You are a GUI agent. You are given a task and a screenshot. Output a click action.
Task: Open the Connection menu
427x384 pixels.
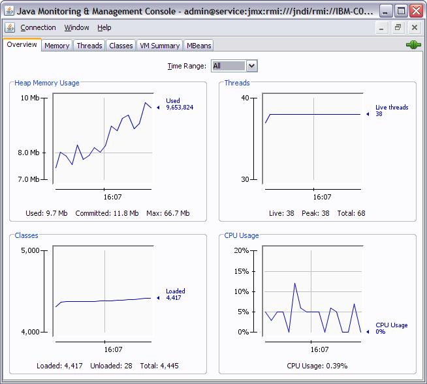click(x=38, y=27)
